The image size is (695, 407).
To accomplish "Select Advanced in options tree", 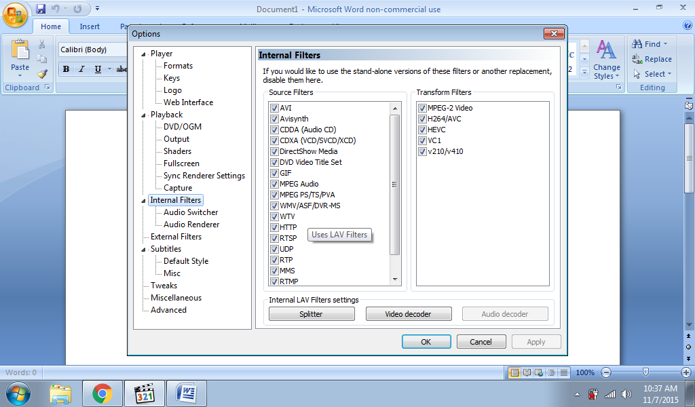I will pos(168,310).
